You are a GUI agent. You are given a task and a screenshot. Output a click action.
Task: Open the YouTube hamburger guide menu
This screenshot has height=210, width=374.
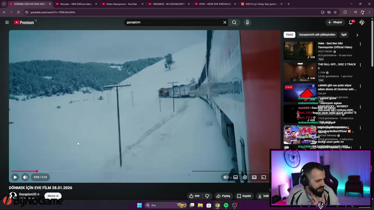[x=7, y=22]
